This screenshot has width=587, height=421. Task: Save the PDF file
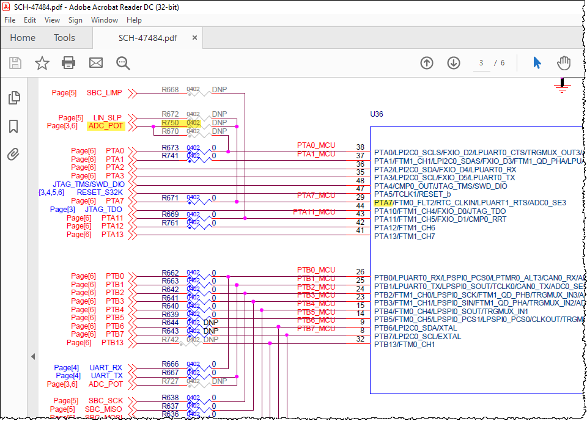[15, 63]
